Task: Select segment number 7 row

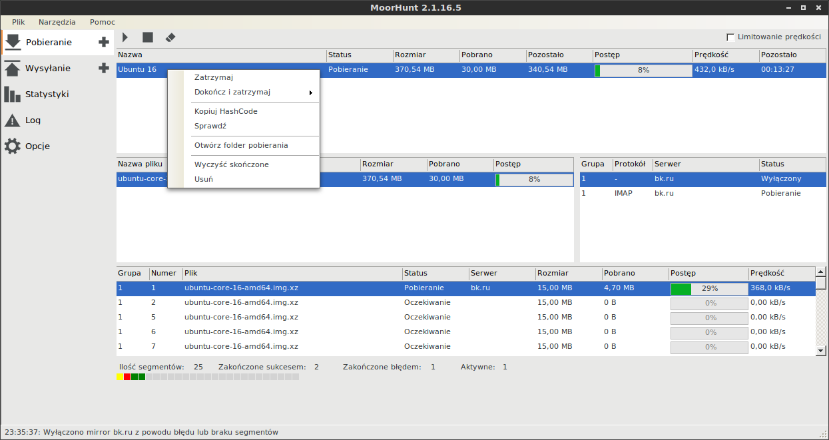Action: point(465,346)
